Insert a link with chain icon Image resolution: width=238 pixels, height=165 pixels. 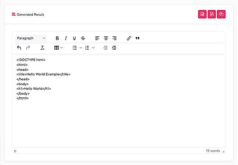(x=129, y=38)
